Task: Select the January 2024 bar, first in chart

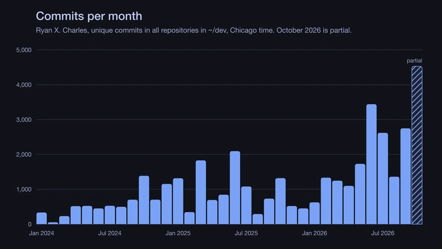Action: (x=41, y=218)
